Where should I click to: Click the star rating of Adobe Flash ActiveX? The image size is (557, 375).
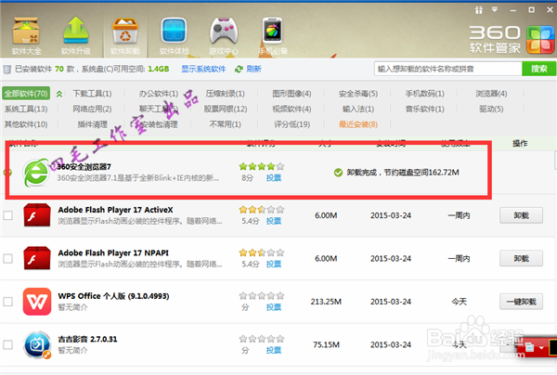[262, 210]
